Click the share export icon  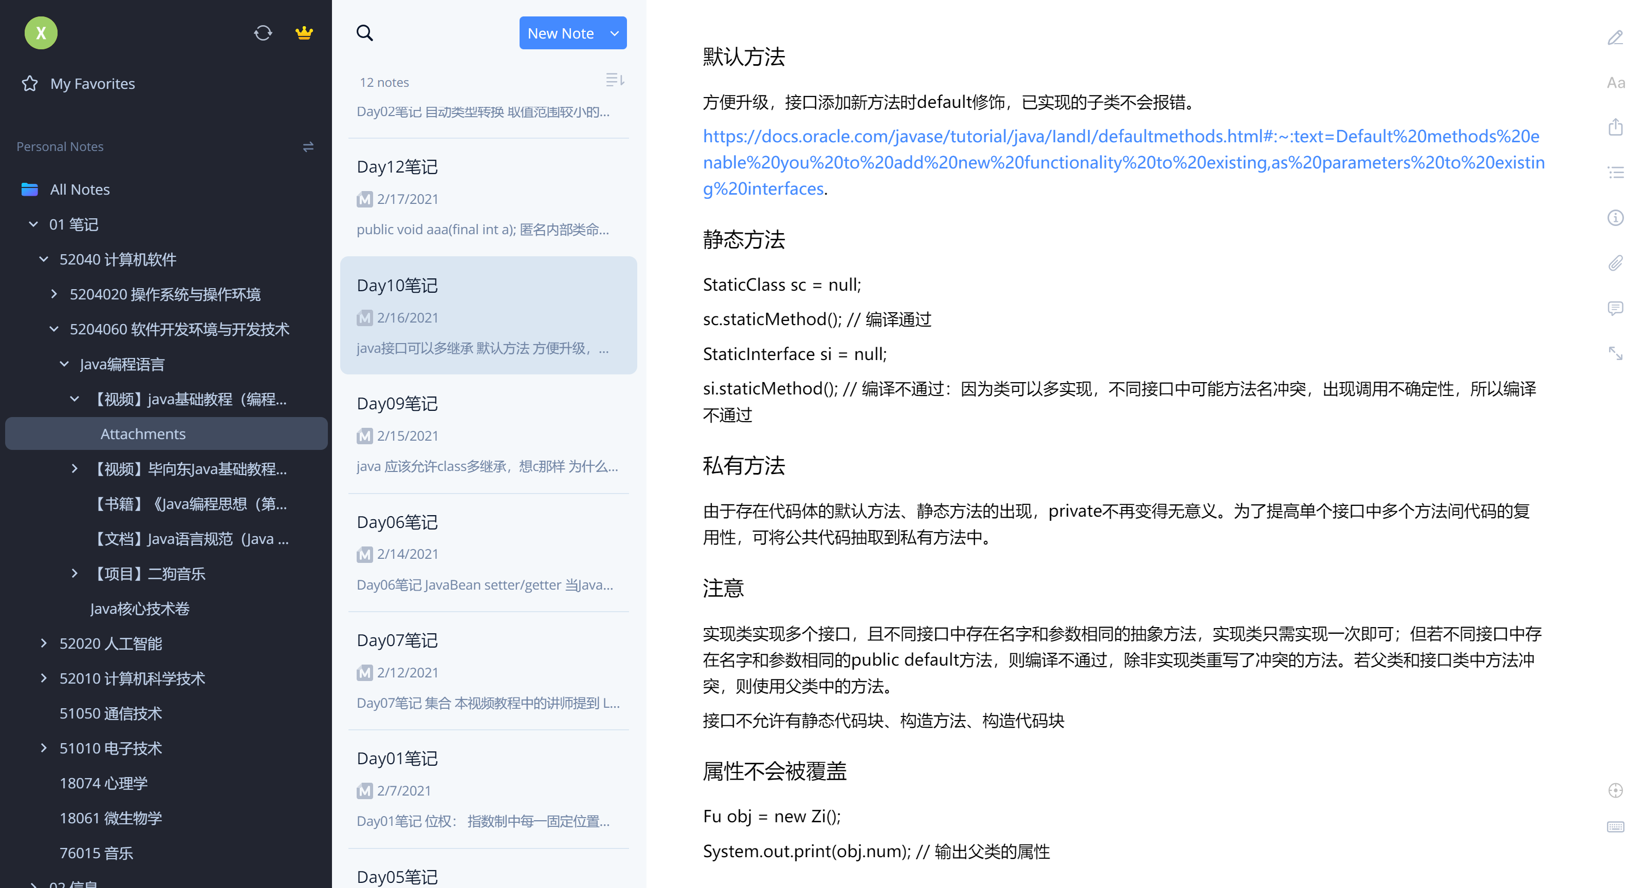click(1615, 127)
